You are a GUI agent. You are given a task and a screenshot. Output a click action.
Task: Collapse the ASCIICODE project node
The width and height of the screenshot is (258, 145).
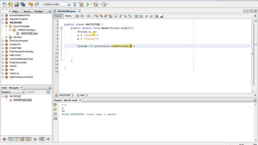[3, 23]
